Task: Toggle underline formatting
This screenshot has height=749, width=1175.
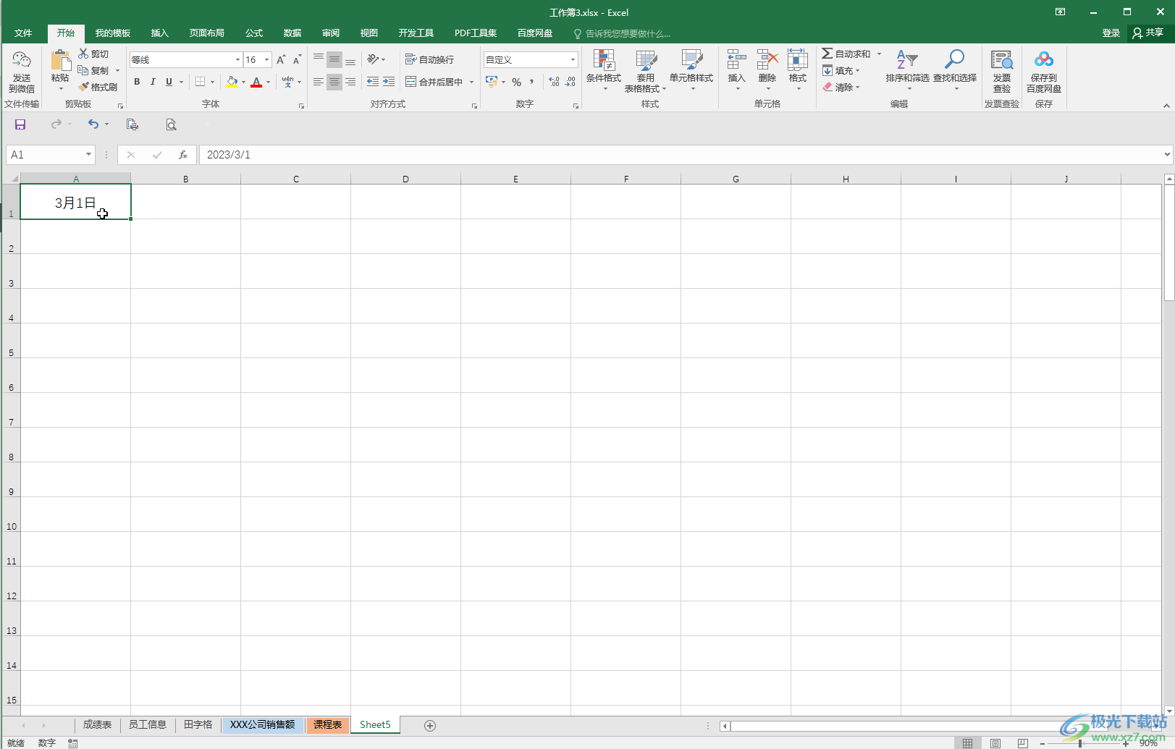Action: [x=169, y=82]
